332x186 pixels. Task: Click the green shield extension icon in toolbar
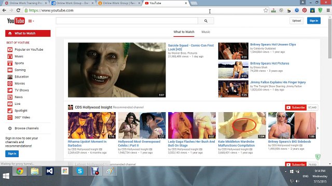(x=320, y=10)
